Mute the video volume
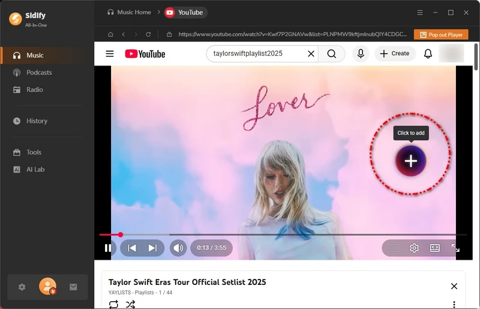The image size is (480, 309). [x=178, y=248]
